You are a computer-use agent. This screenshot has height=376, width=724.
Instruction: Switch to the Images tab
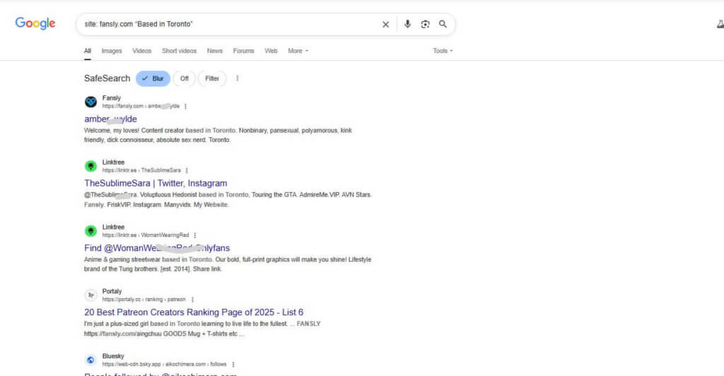tap(112, 51)
